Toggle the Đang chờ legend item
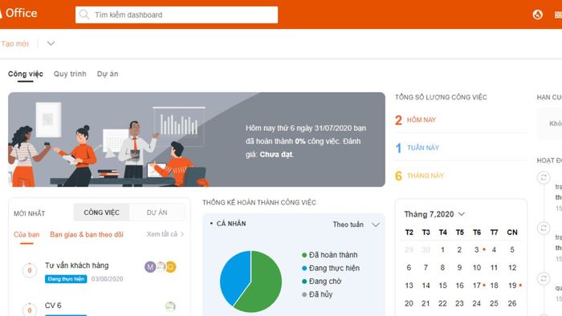This screenshot has height=316, width=562. click(321, 282)
